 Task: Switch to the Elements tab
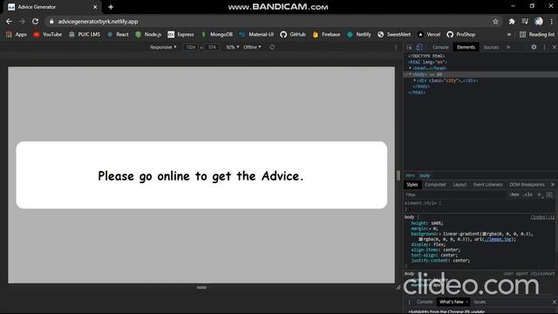(466, 47)
